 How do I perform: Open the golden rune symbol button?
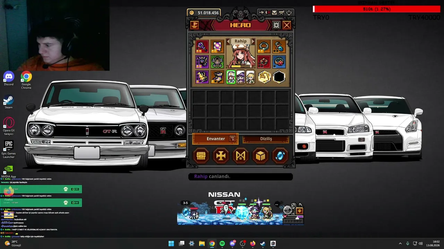241,156
